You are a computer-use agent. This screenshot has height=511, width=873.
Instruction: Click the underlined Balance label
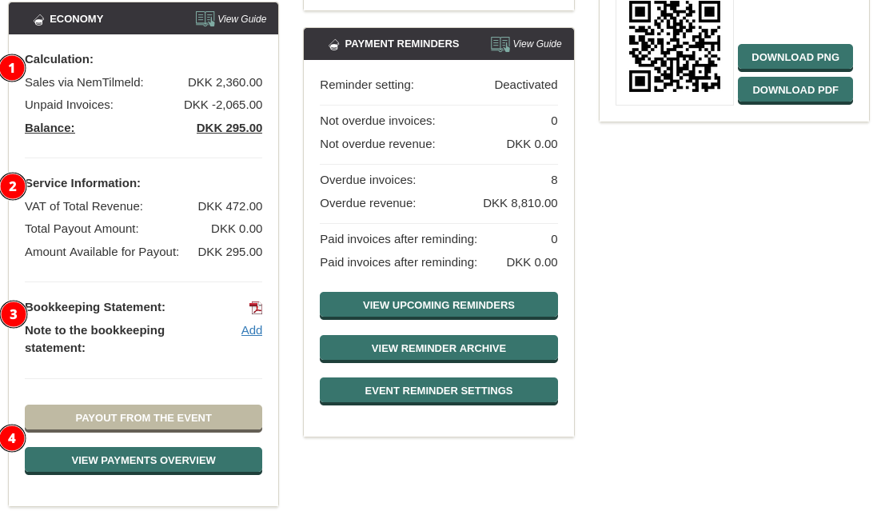tap(50, 128)
